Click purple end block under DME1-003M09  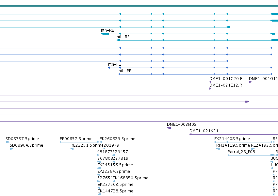pos(169,128)
